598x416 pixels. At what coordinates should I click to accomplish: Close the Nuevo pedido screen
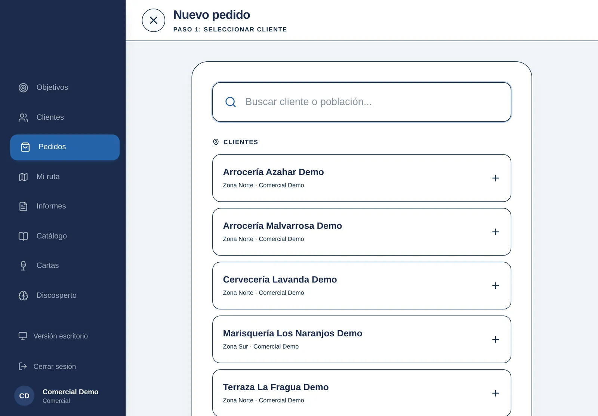154,20
